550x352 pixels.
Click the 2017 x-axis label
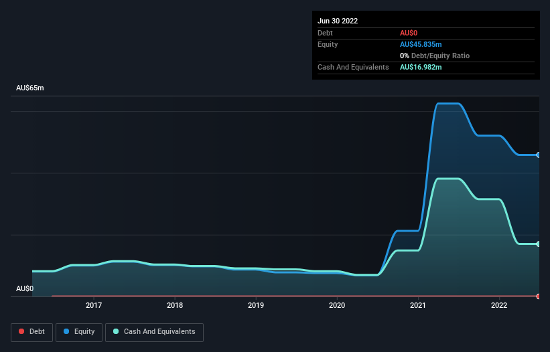point(94,305)
